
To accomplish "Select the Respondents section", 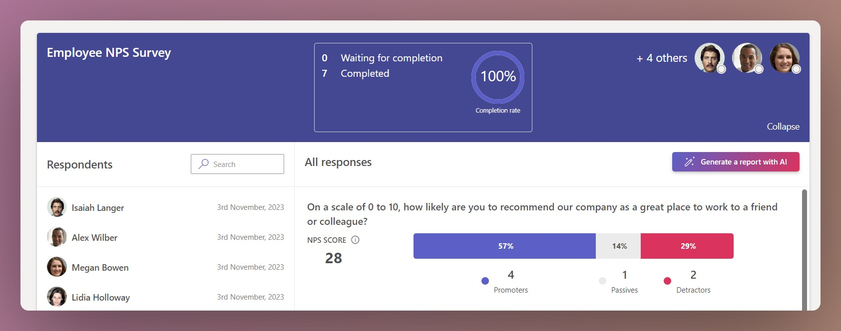I will click(79, 164).
